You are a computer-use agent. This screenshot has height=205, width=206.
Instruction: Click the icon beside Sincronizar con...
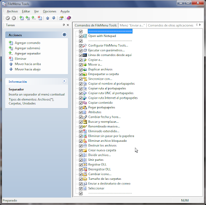85,79
